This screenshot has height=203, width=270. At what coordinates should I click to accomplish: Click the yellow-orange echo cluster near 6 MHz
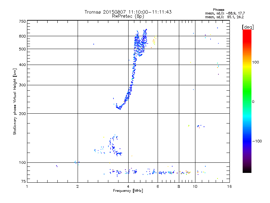(x=154, y=40)
